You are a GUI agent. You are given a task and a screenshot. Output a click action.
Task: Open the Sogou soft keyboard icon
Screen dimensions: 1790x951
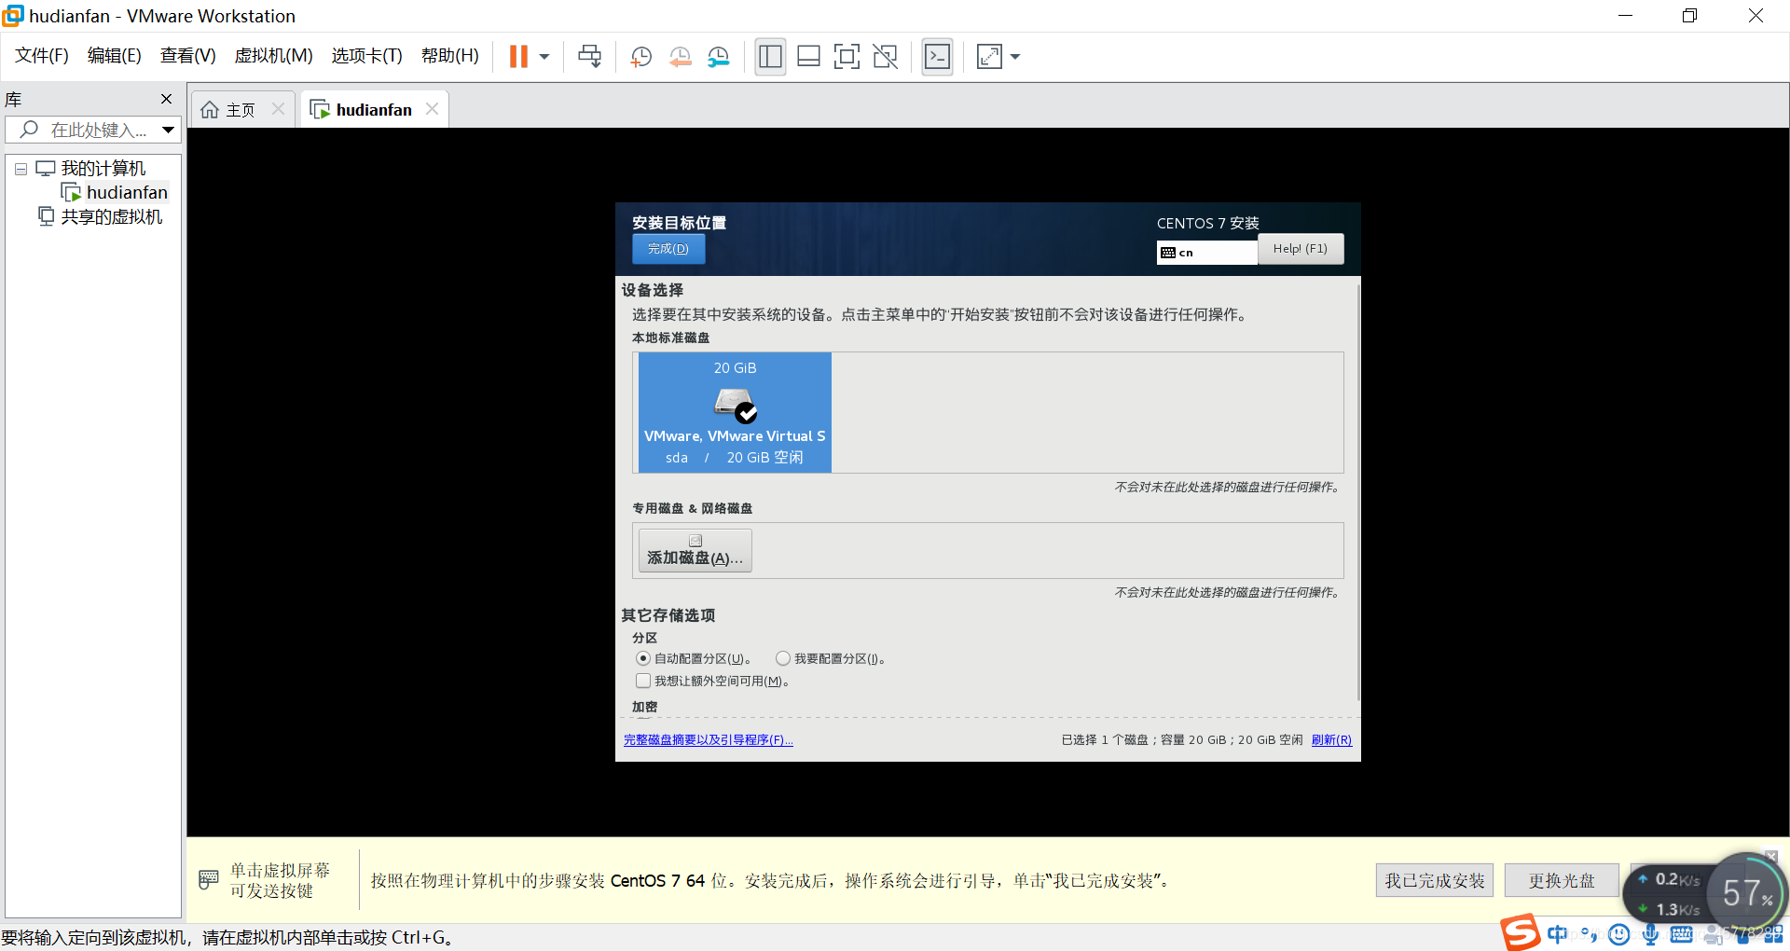(1682, 934)
